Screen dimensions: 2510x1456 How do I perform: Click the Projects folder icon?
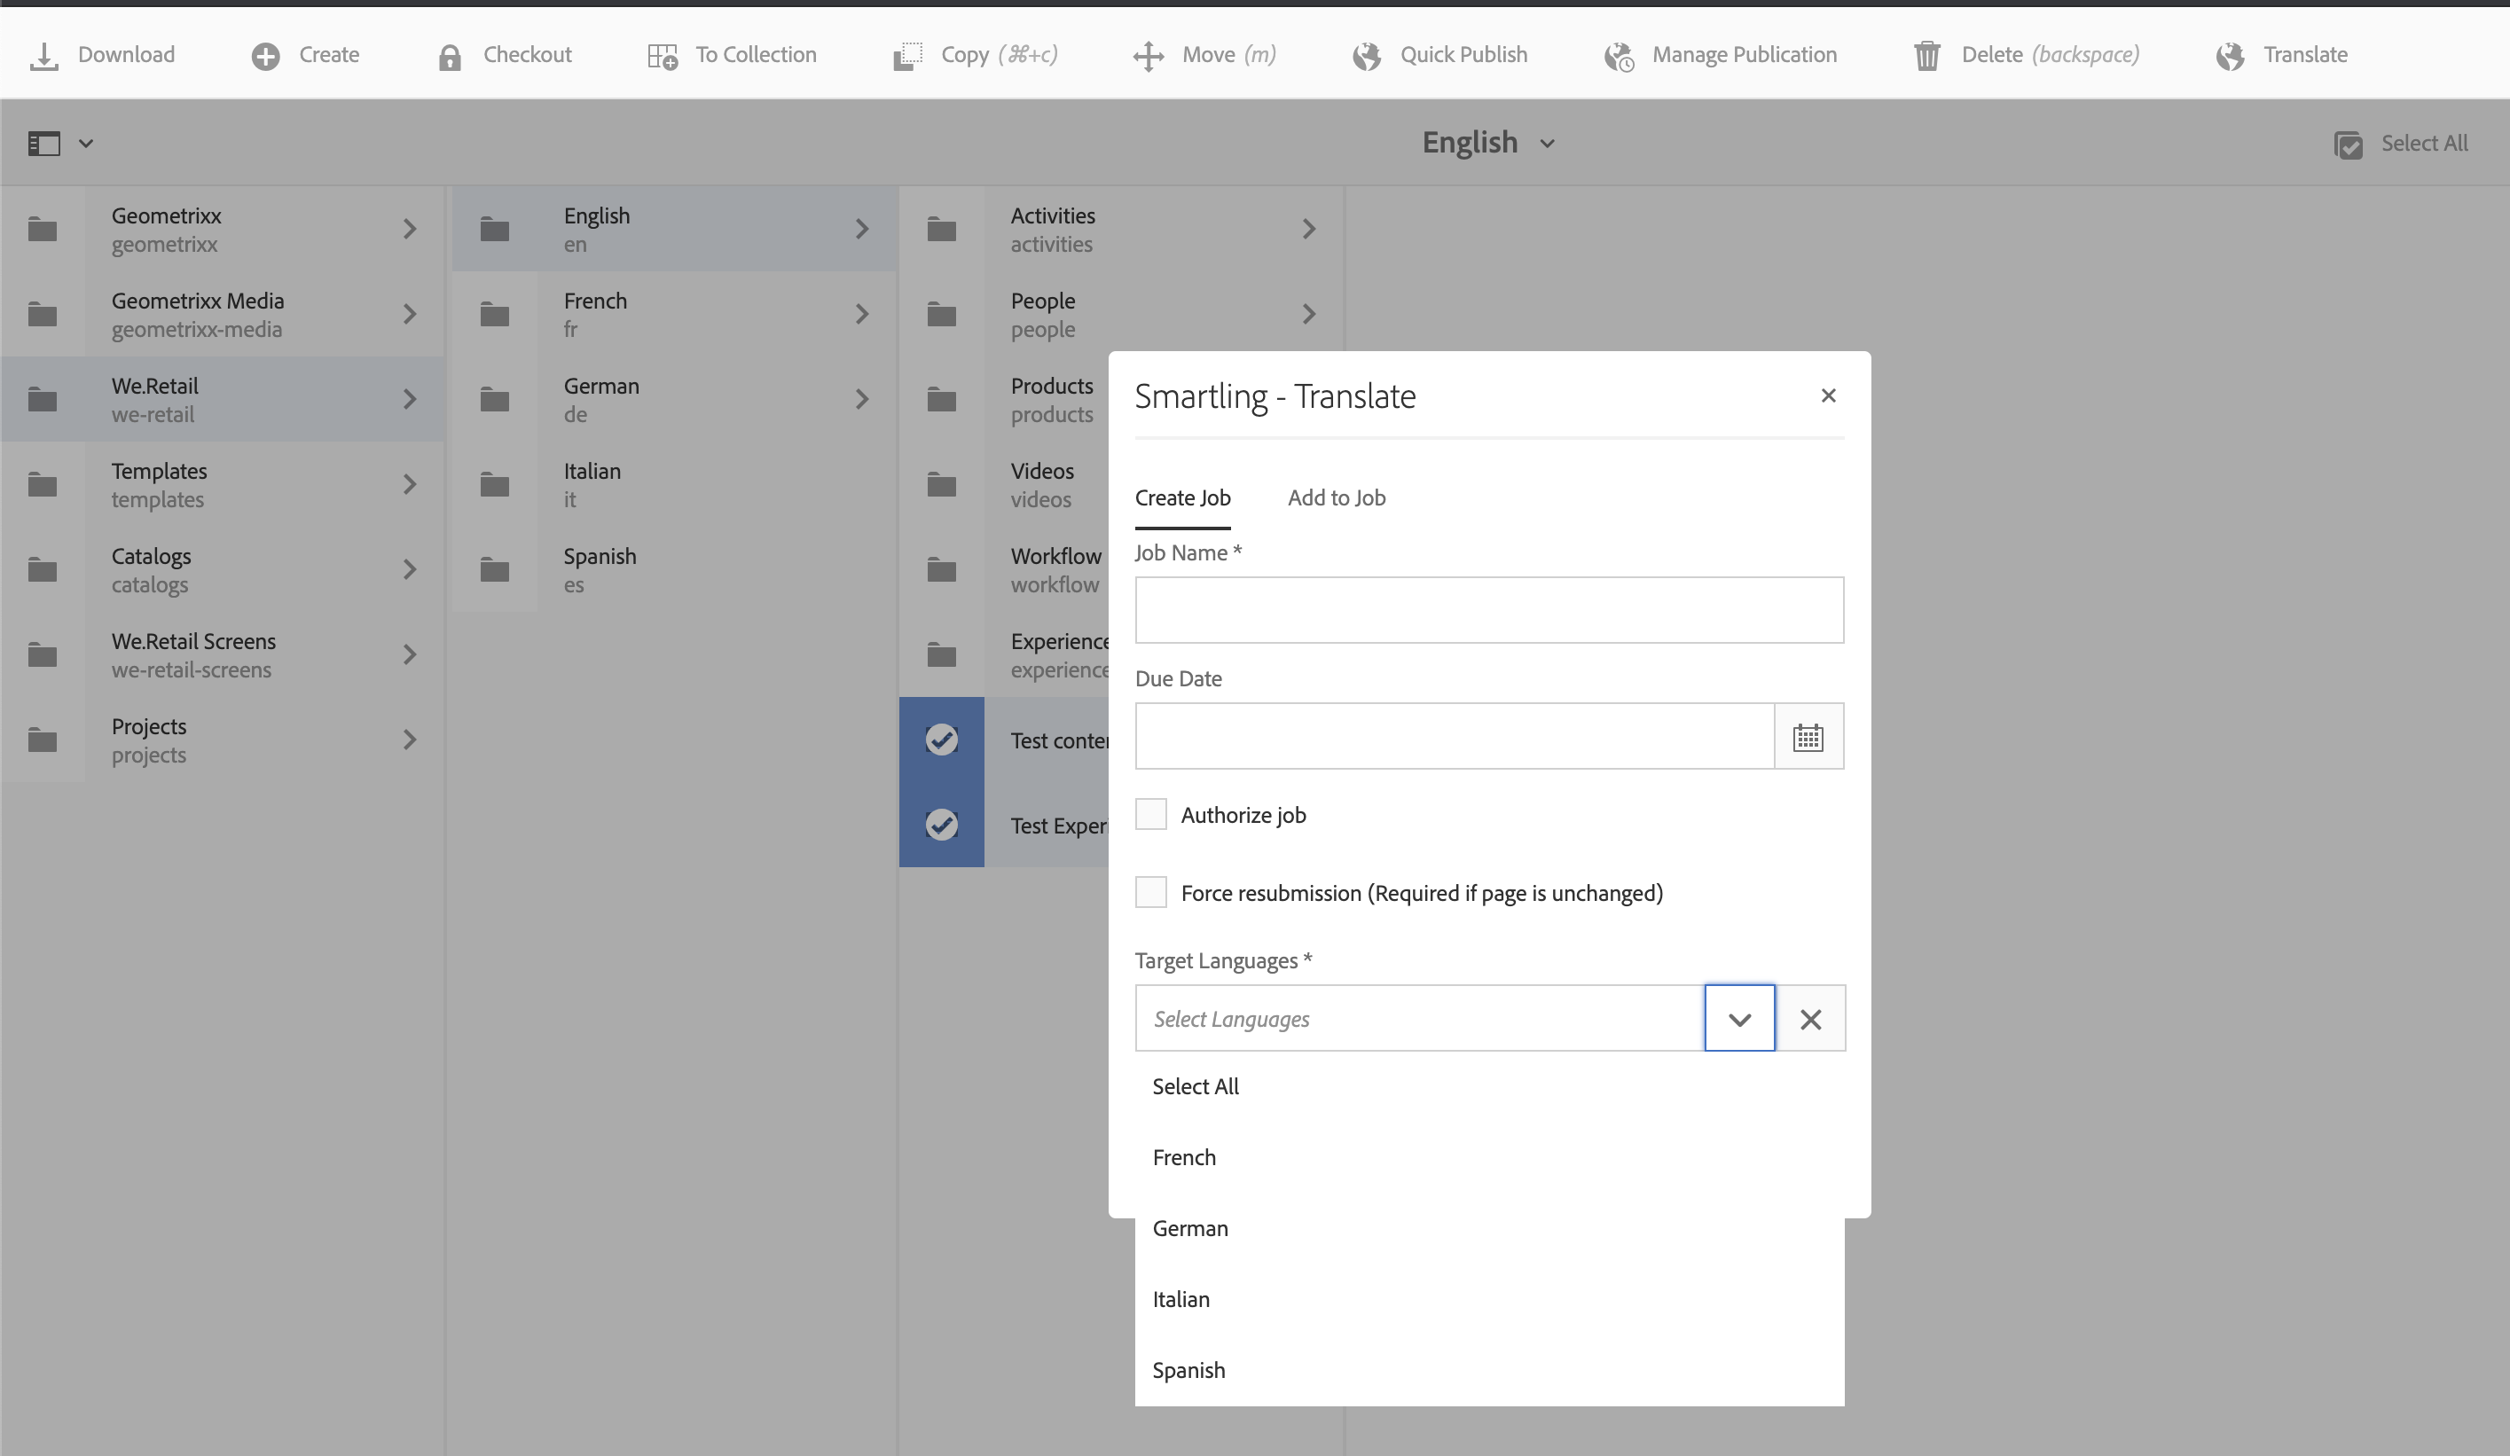click(x=42, y=740)
